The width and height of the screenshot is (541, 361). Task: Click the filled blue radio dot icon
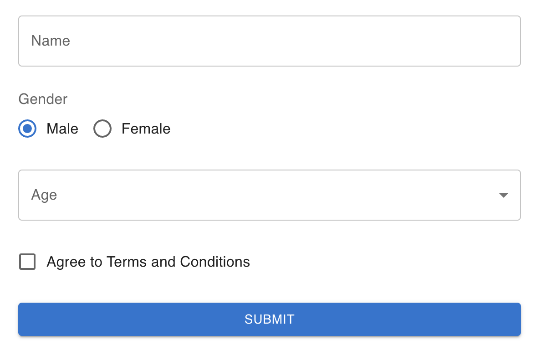click(x=27, y=129)
